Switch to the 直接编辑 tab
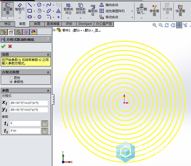The image size is (191, 166). pos(53,24)
